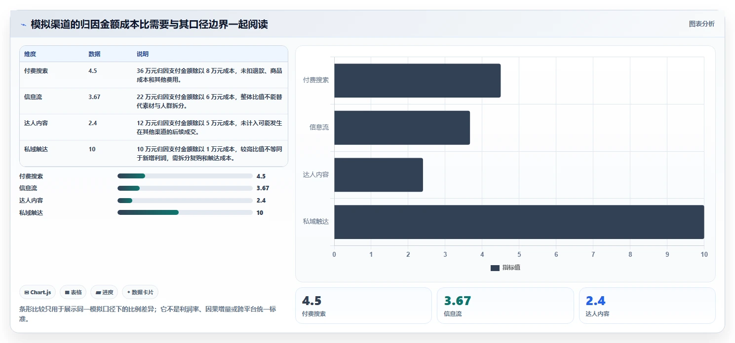Click the 维度 column header

pyautogui.click(x=30, y=54)
